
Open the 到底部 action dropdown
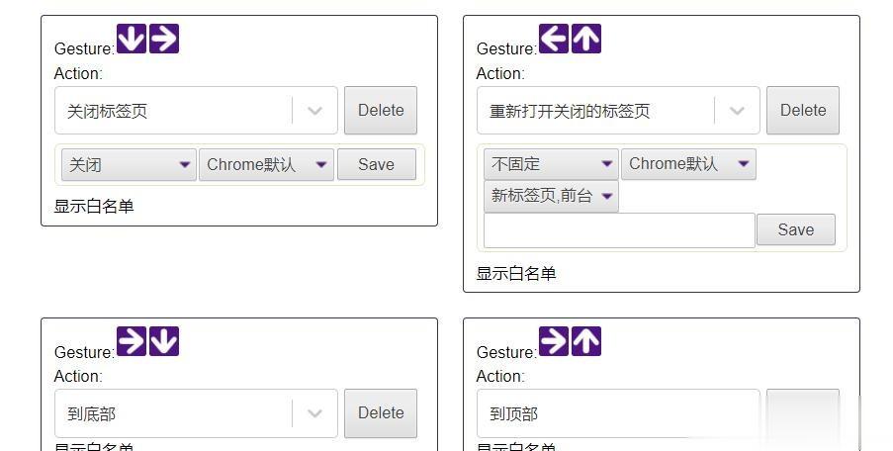(314, 413)
